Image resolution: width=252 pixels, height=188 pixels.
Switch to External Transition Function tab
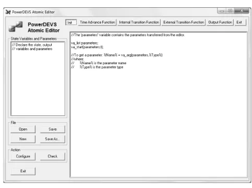[x=184, y=22]
